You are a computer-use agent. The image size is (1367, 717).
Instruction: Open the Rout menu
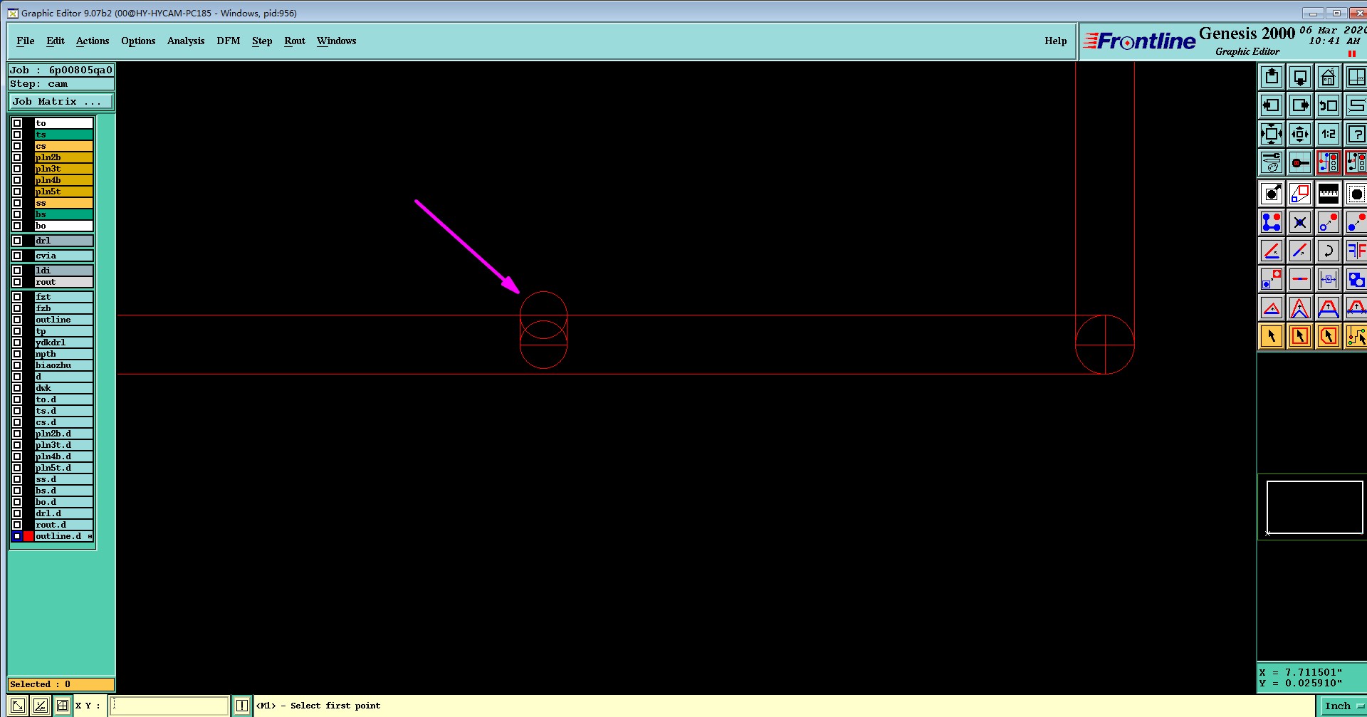pos(295,41)
